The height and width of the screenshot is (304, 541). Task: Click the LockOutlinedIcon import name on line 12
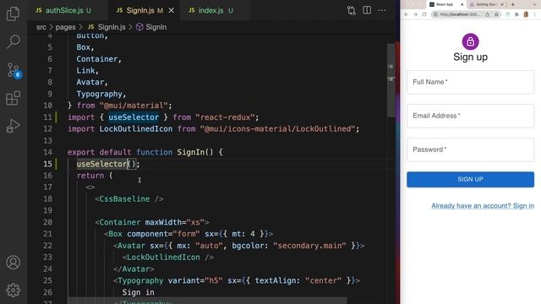pyautogui.click(x=136, y=129)
